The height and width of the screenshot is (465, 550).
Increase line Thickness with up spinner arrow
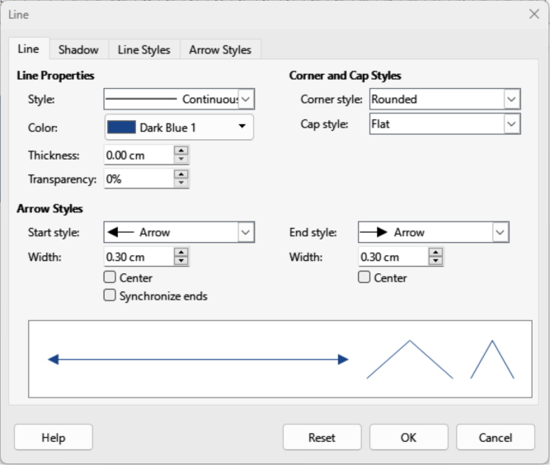[181, 151]
